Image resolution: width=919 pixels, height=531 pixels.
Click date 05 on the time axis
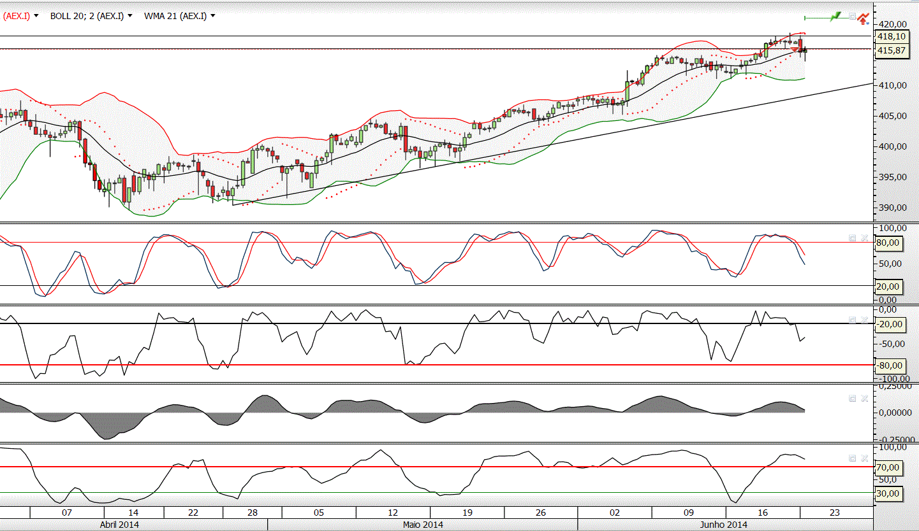[x=319, y=513]
